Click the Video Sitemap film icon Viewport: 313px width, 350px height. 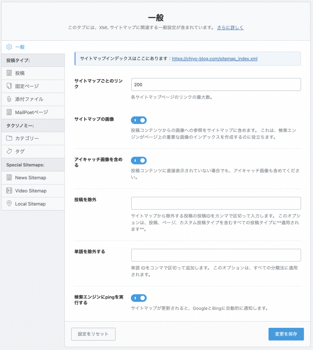click(9, 191)
